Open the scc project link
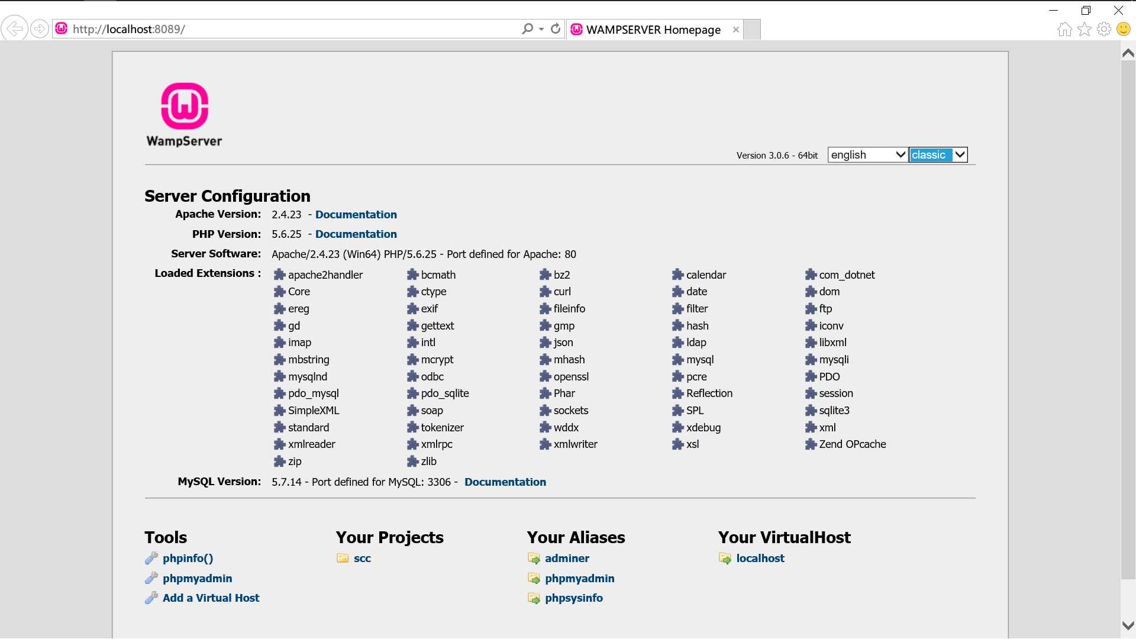The image size is (1136, 639). (x=362, y=558)
